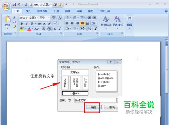Switch to 插入 tab

point(28,11)
